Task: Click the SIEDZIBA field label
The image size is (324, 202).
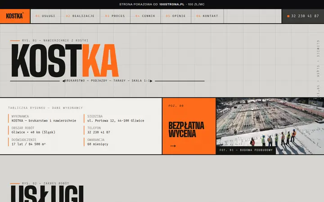Action: 95,116
